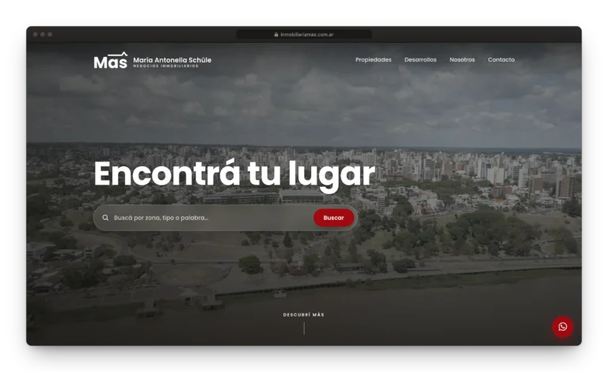Go to Desarrollos section

click(420, 59)
